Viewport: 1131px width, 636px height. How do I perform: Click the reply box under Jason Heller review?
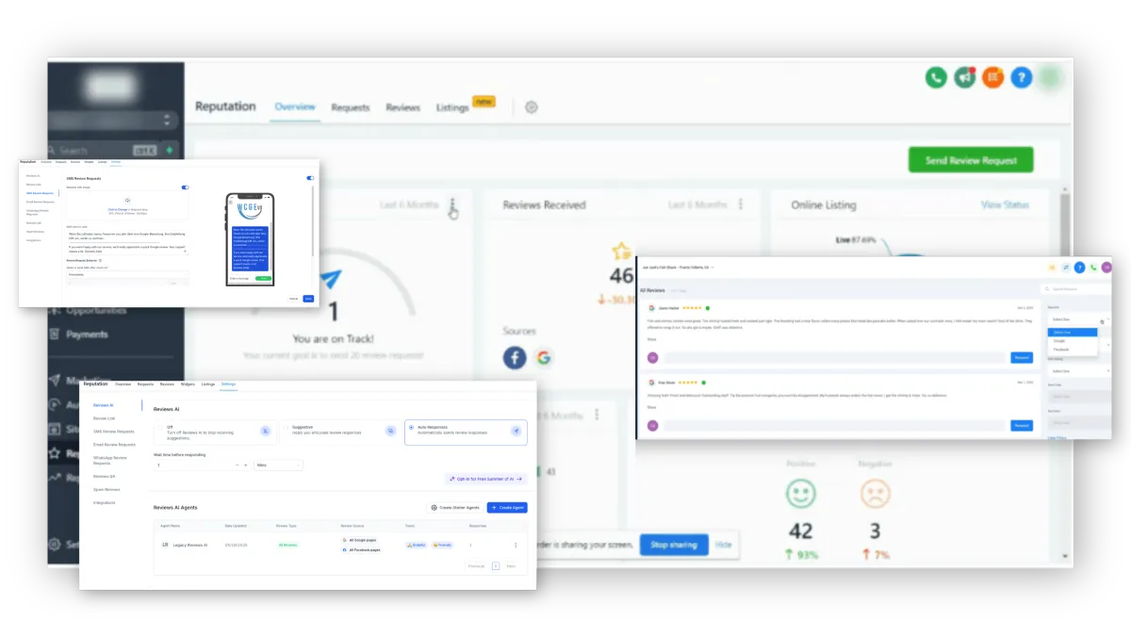point(835,358)
